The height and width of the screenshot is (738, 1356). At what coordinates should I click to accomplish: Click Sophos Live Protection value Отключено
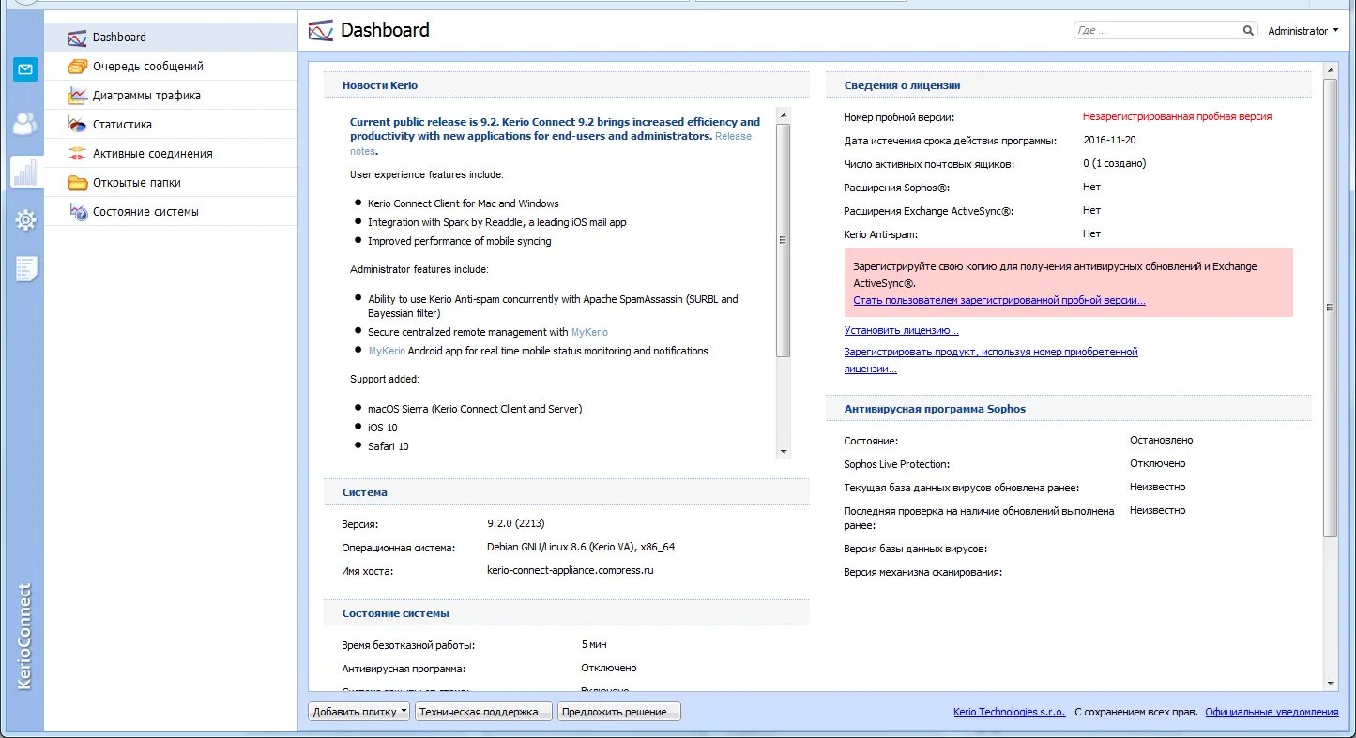(x=1157, y=463)
